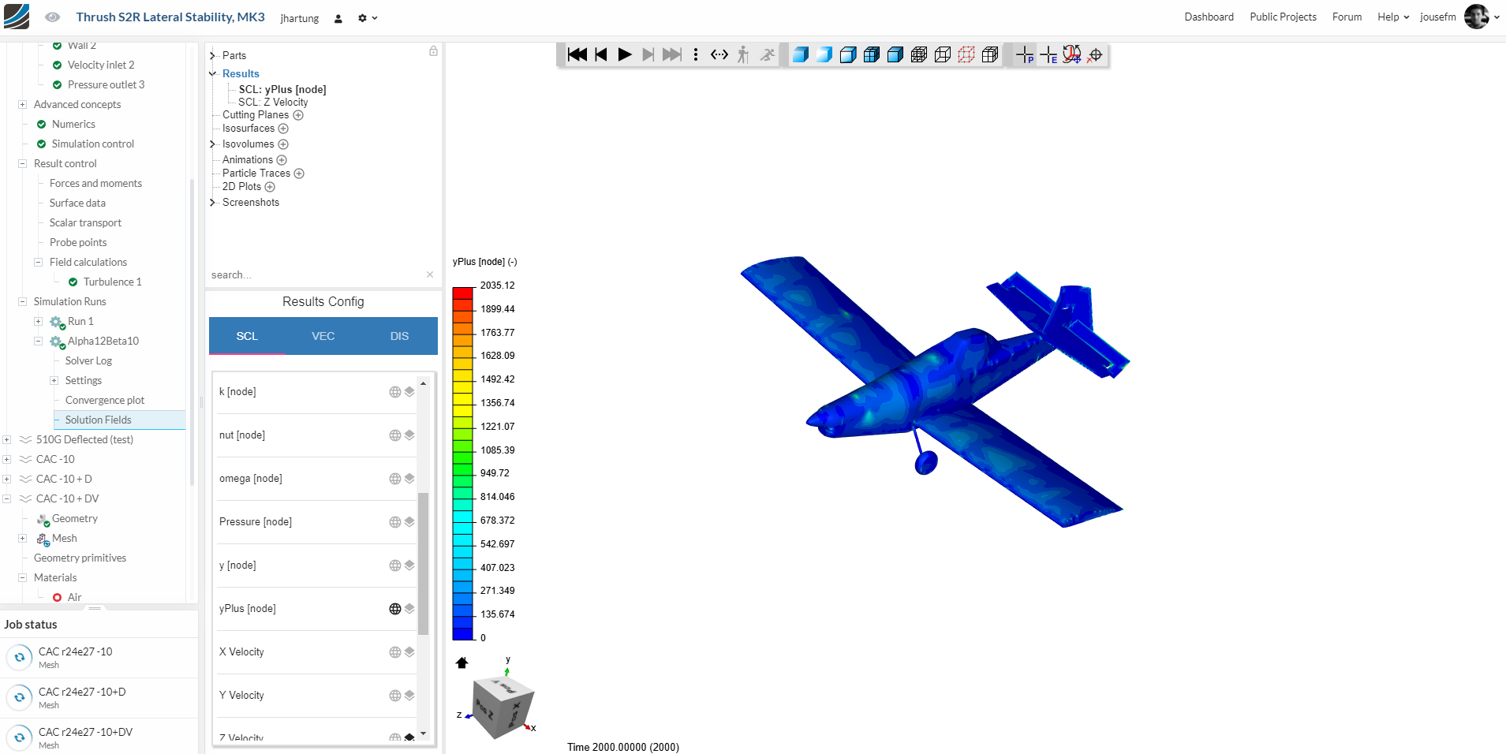Toggle layers icon for y [node] field

point(409,565)
